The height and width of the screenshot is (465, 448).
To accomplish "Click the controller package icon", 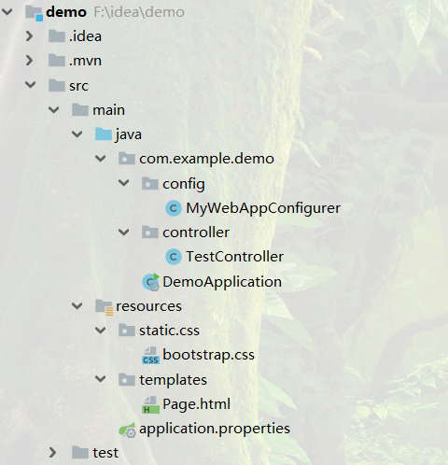I will click(150, 232).
